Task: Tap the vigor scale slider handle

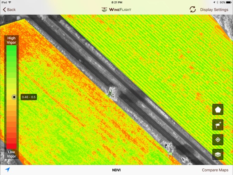Action: point(14,97)
